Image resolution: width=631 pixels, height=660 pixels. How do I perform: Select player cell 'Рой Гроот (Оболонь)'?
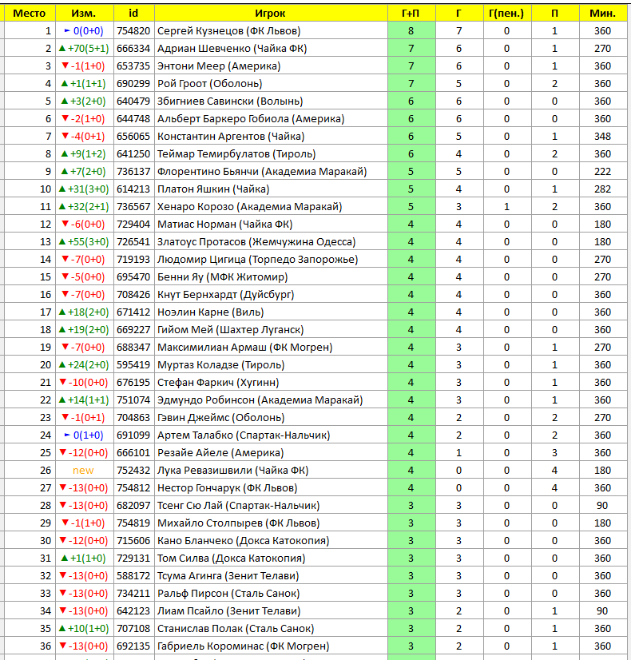click(271, 83)
